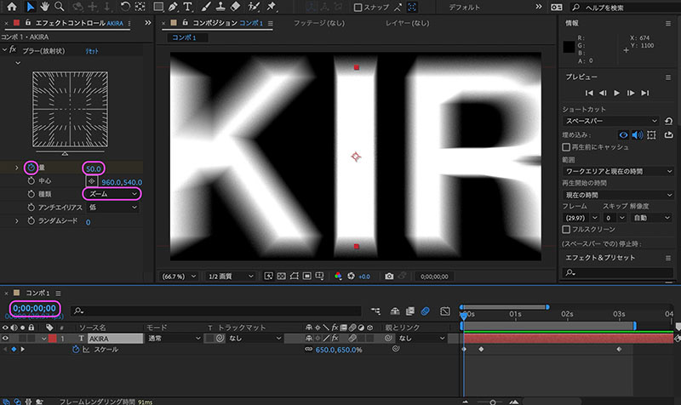This screenshot has height=405, width=681.
Task: Open the zoom level (66.7 %) dropdown
Action: 179,276
